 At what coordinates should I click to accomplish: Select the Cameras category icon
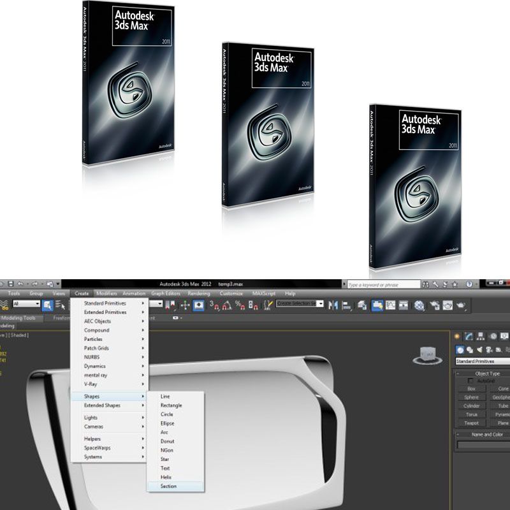coord(489,349)
